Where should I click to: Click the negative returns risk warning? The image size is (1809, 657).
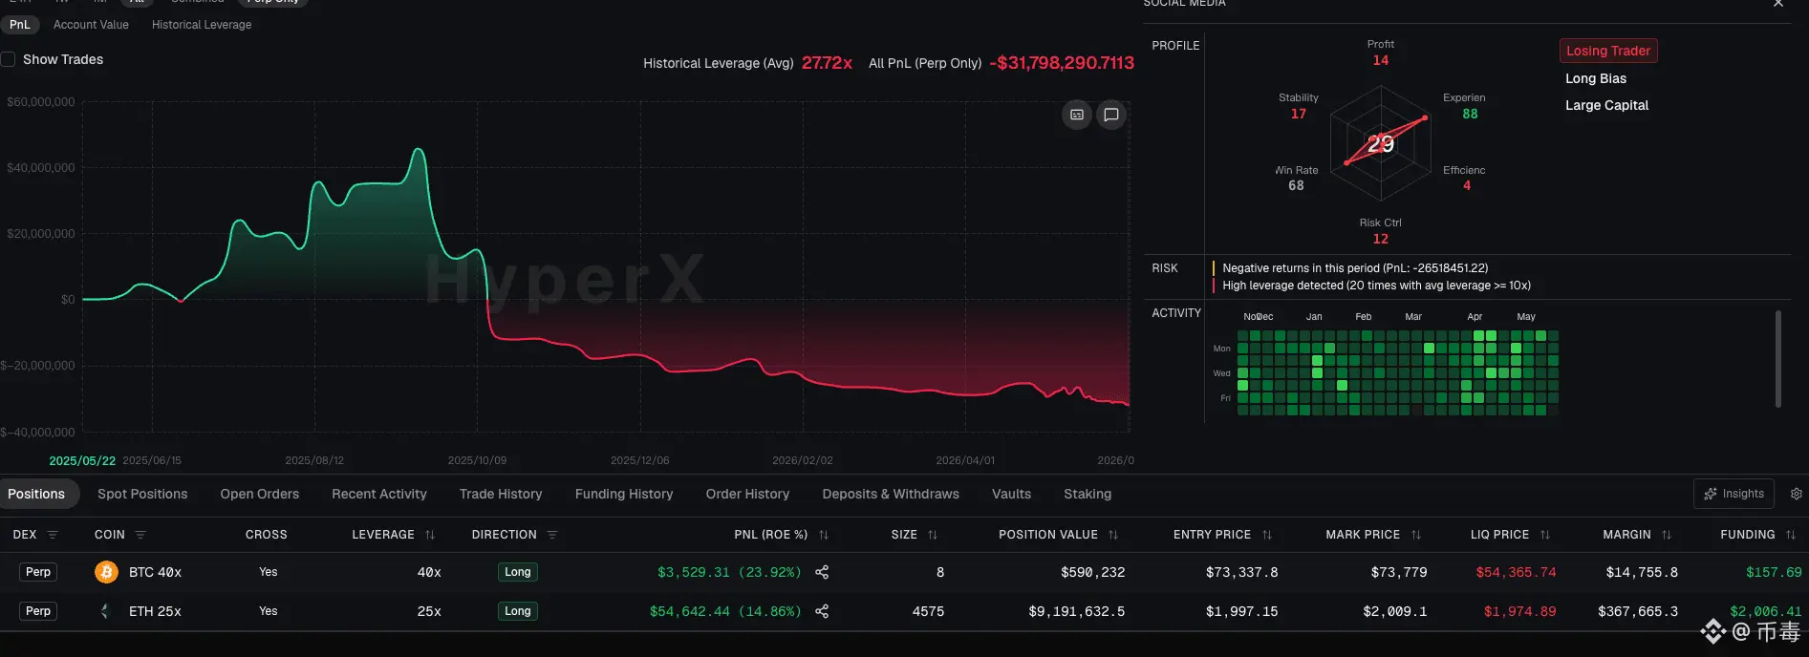pos(1355,268)
